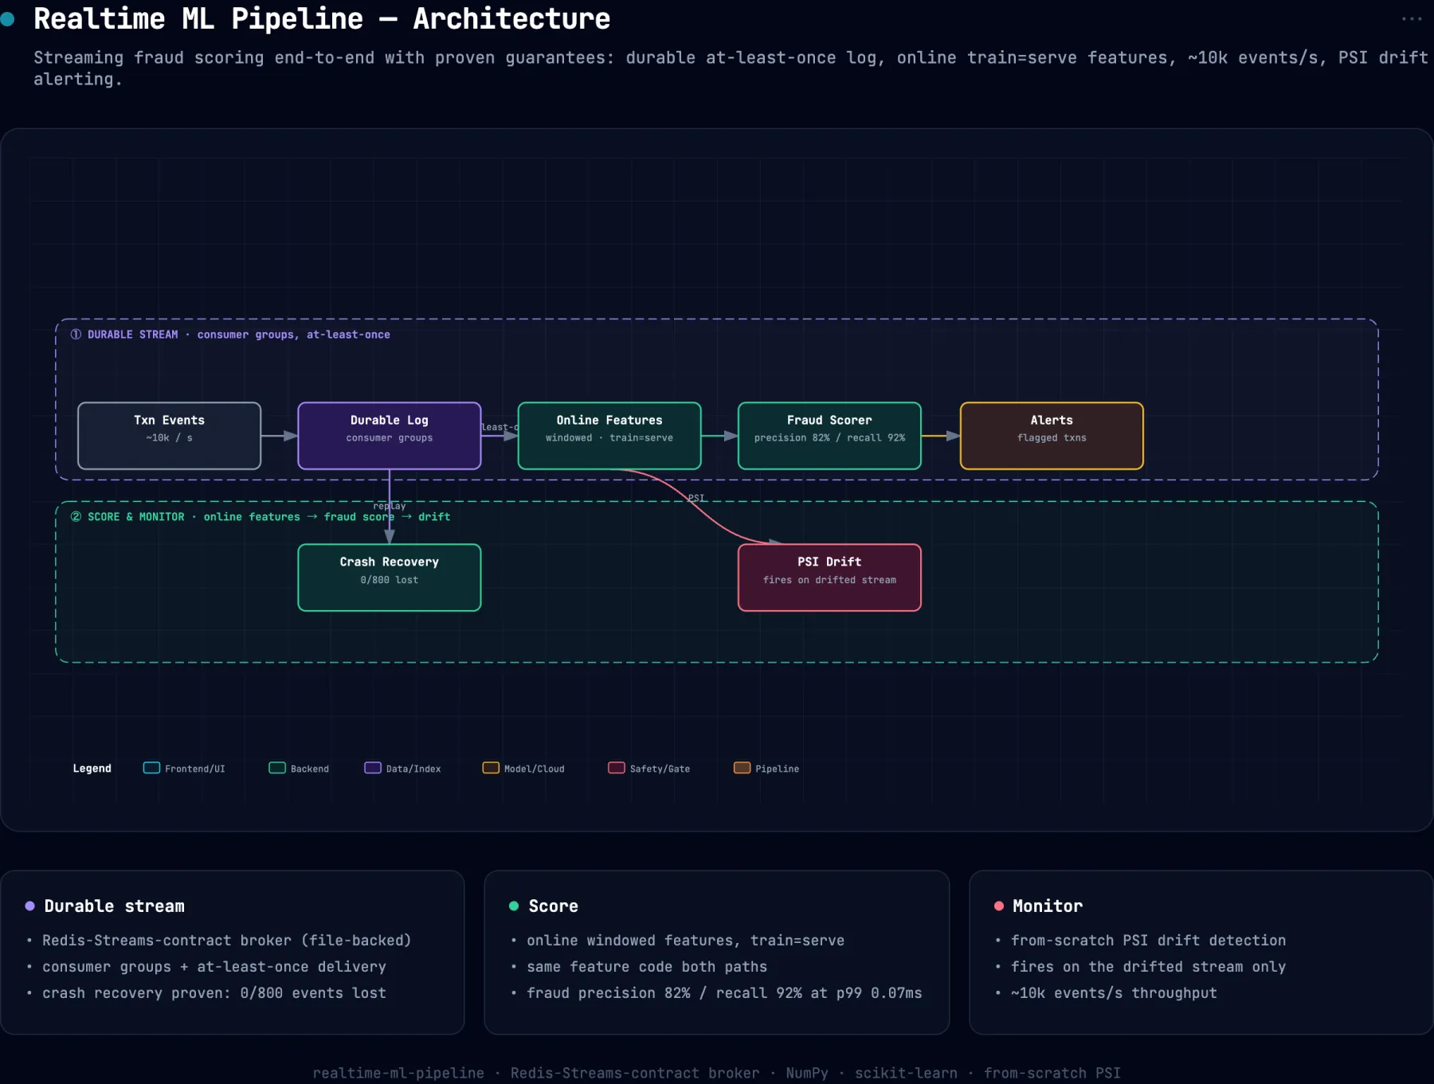
Task: Select the Durable Log node
Action: tap(390, 436)
